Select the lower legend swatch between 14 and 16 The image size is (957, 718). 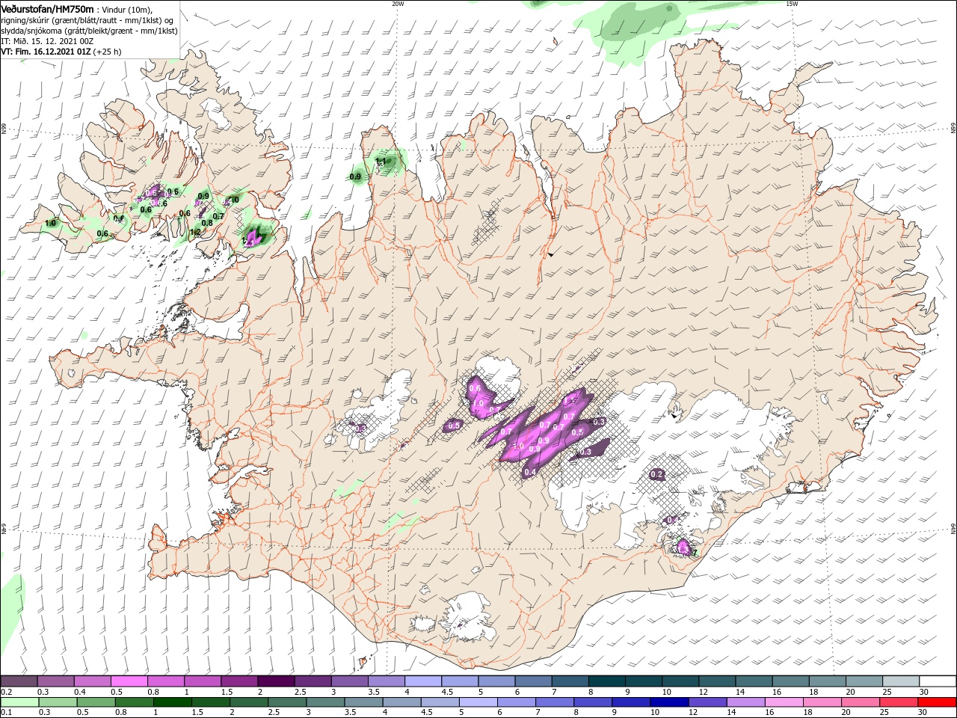(747, 702)
